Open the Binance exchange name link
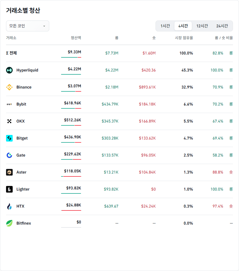Viewport: 239px width, 271px height. 24,87
